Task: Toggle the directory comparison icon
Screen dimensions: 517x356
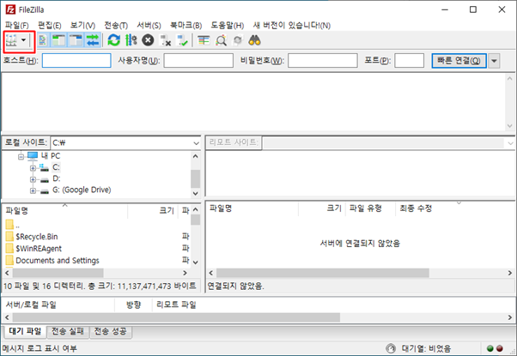Action: click(221, 40)
